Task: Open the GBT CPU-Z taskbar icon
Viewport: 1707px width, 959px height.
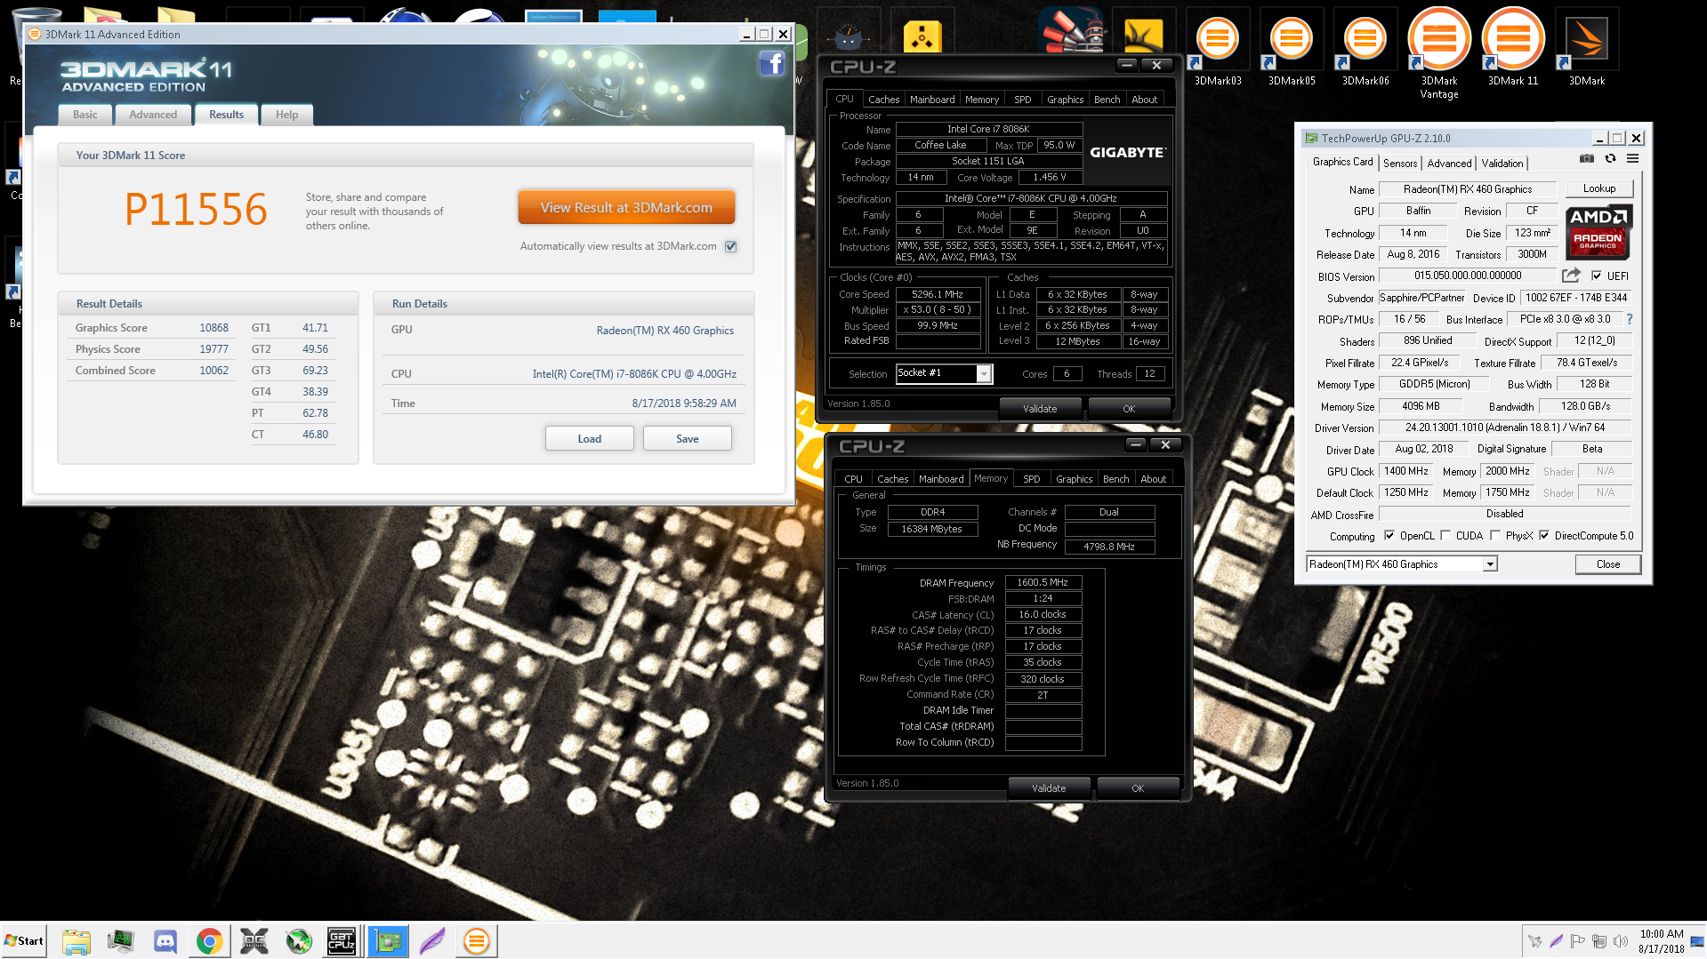Action: tap(342, 941)
